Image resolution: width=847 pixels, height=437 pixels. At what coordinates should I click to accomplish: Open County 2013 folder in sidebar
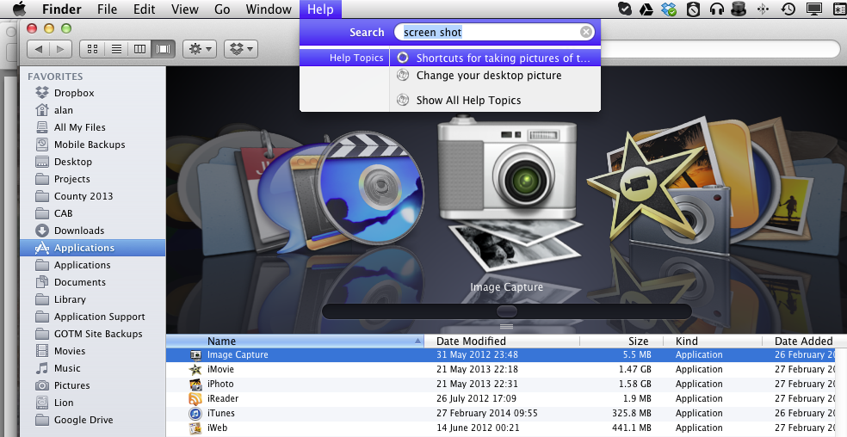[x=93, y=196]
